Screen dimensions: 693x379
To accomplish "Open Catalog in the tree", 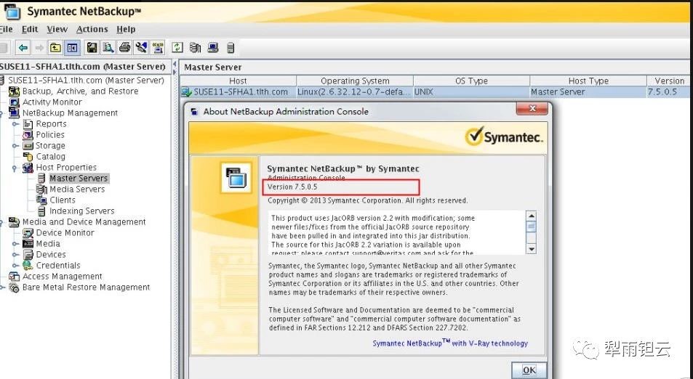I will tap(50, 157).
